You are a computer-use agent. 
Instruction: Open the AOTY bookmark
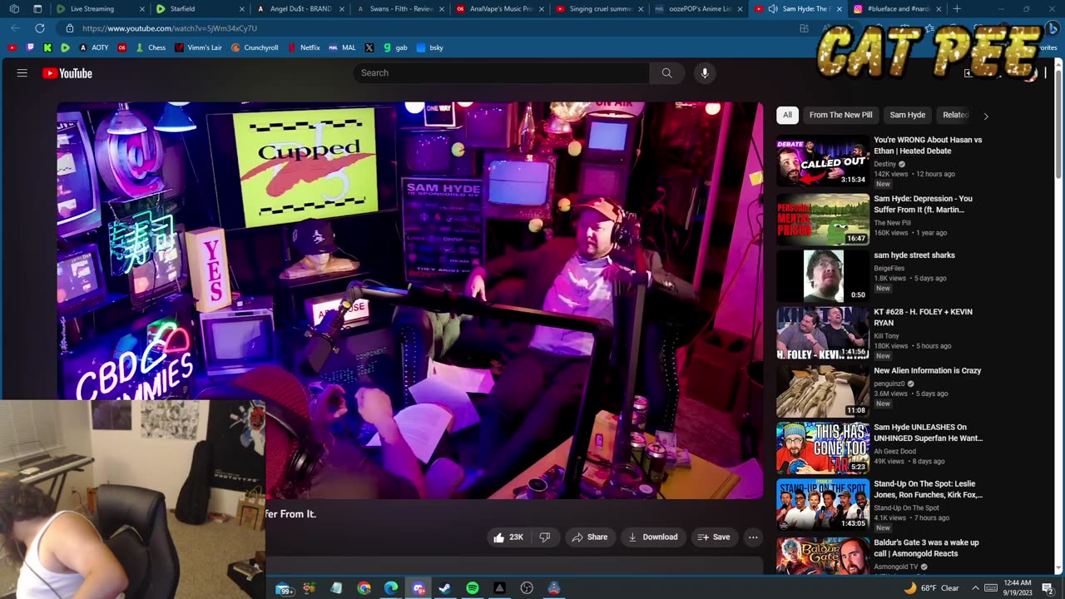[93, 47]
